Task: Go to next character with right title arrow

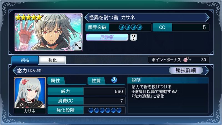Action: (207, 17)
